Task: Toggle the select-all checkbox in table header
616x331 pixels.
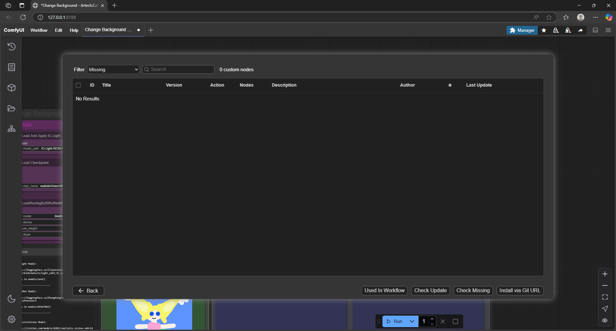Action: click(x=78, y=85)
